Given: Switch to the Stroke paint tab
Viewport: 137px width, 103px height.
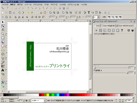Looking at the screenshot, I should [108, 26].
